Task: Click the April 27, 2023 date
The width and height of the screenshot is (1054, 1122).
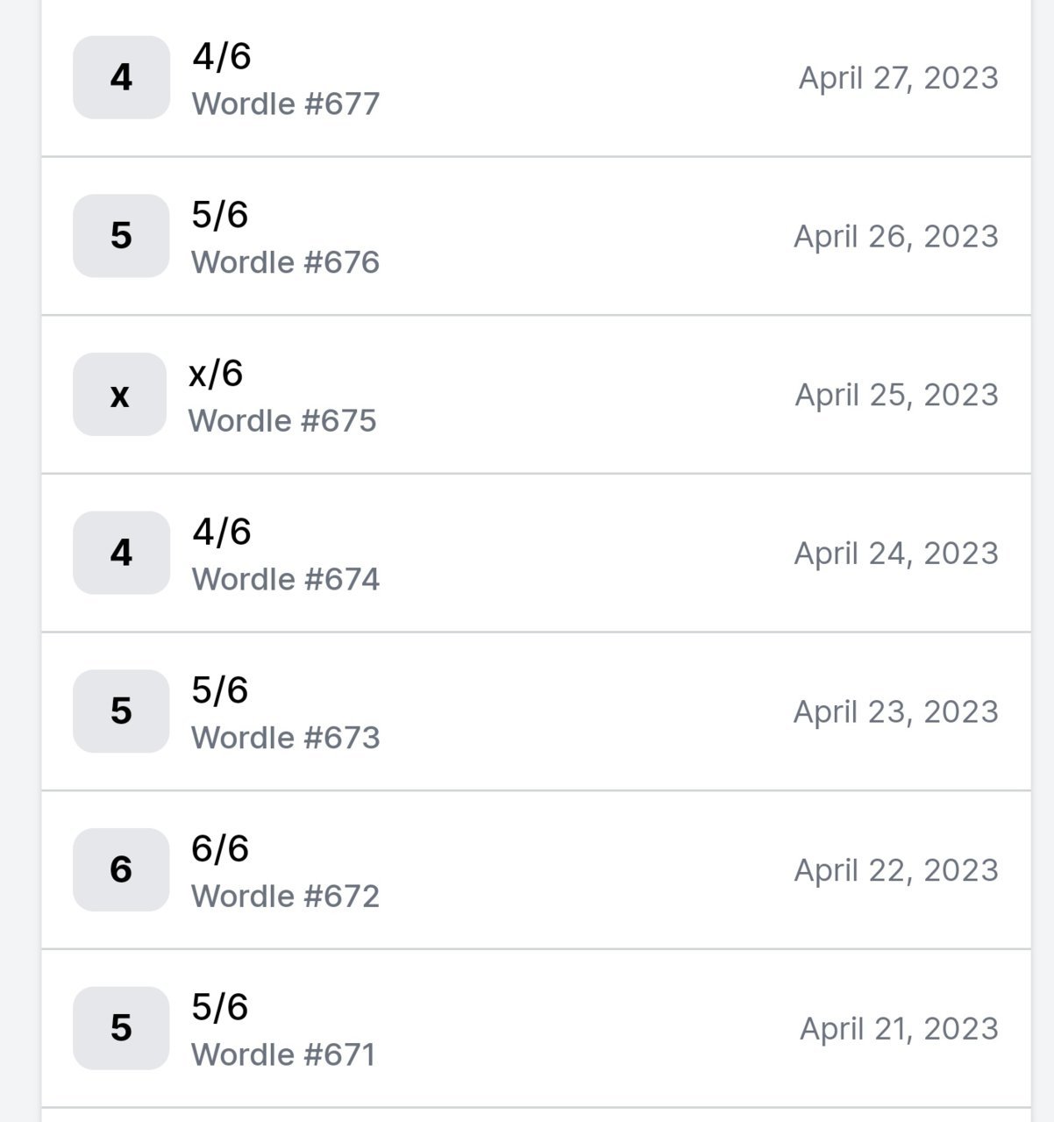Action: (x=899, y=78)
